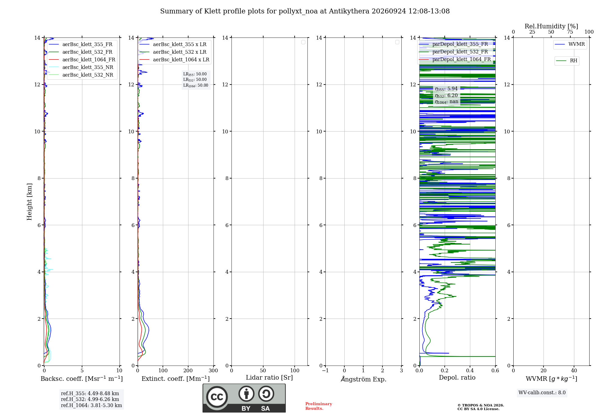This screenshot has height=415, width=610.
Task: Click the 'Ångström Exp.' axis label
Action: point(364,379)
